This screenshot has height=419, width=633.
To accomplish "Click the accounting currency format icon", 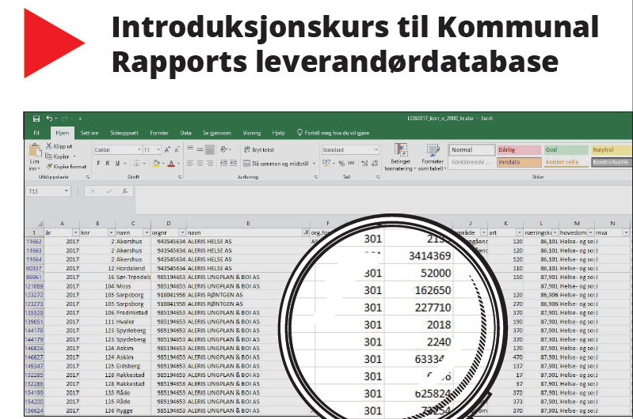I will (326, 163).
